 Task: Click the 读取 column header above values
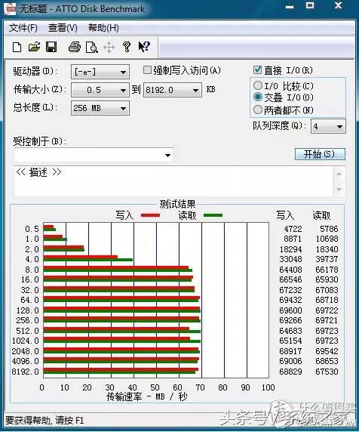[321, 215]
